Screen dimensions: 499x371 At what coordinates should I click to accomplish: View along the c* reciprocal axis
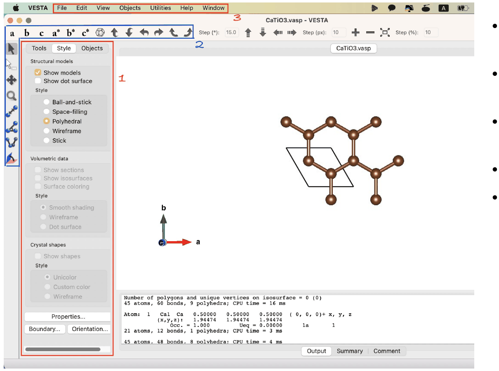(85, 33)
